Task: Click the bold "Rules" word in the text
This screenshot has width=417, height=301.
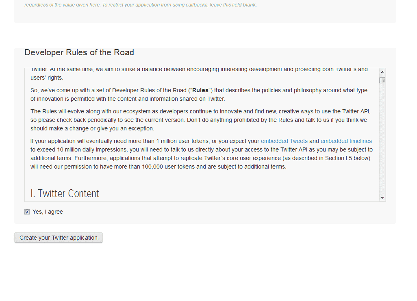Action: (x=200, y=90)
